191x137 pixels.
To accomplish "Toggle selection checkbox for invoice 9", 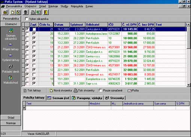I will point(27,83).
